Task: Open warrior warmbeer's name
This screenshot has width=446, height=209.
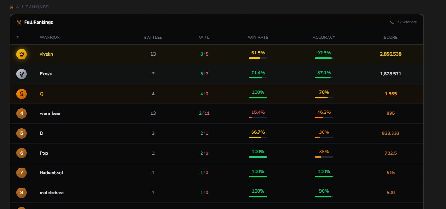Action: click(x=50, y=113)
